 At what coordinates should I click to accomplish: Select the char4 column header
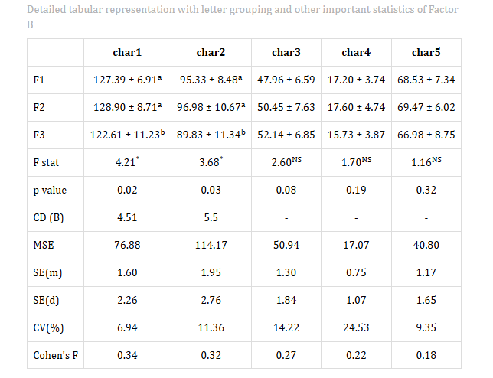[x=356, y=52]
